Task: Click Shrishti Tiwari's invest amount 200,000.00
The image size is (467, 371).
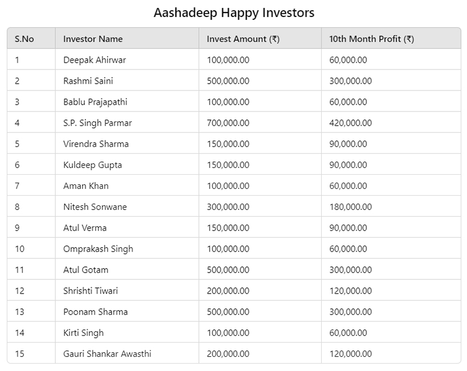Action: click(x=228, y=291)
